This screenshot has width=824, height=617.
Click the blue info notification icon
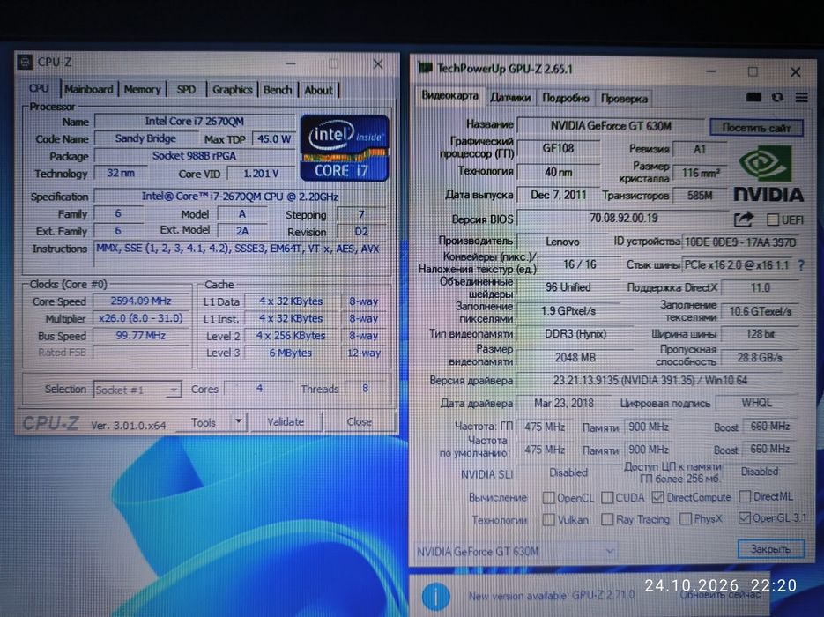(435, 596)
